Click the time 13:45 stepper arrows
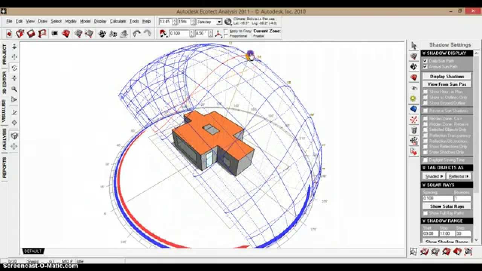482x271 pixels. pyautogui.click(x=174, y=22)
